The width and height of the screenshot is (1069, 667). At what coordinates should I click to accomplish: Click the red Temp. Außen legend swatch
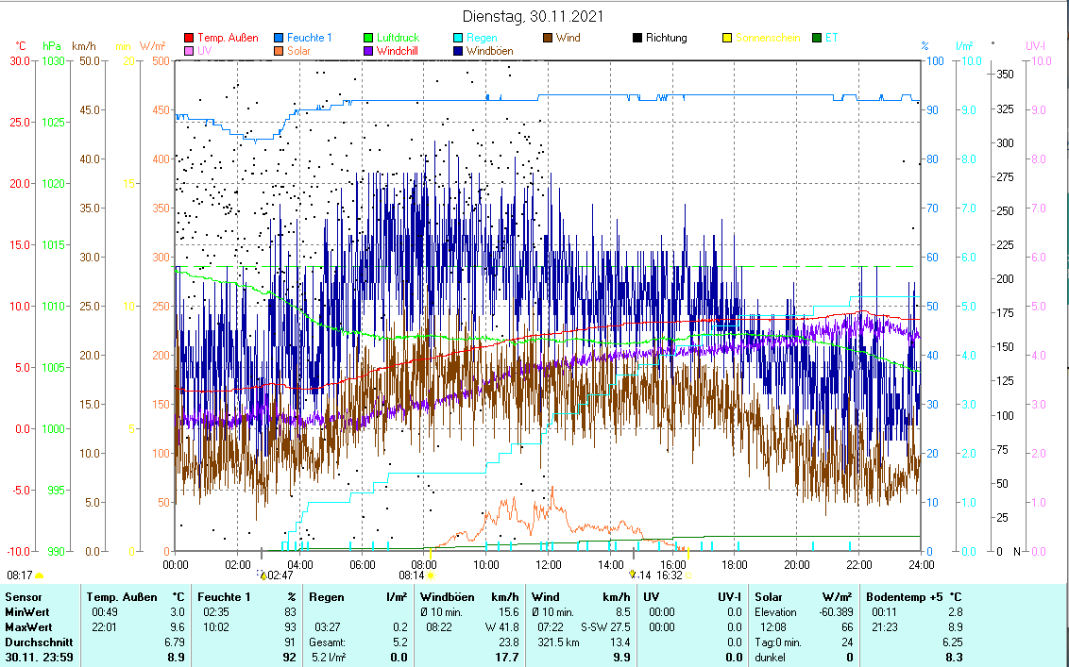click(x=189, y=39)
